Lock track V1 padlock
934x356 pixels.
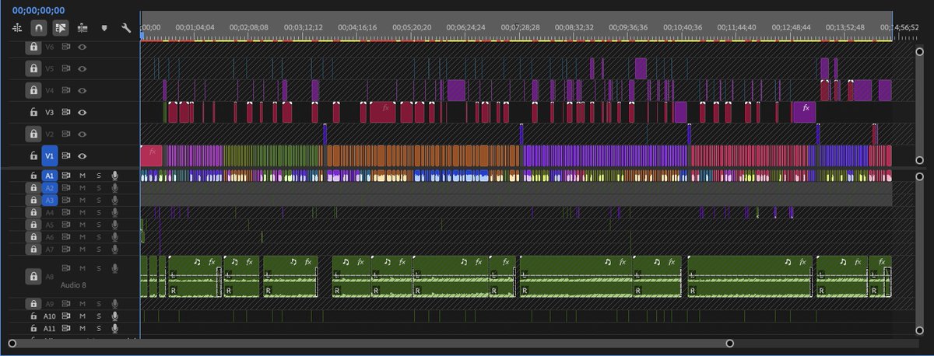(33, 155)
